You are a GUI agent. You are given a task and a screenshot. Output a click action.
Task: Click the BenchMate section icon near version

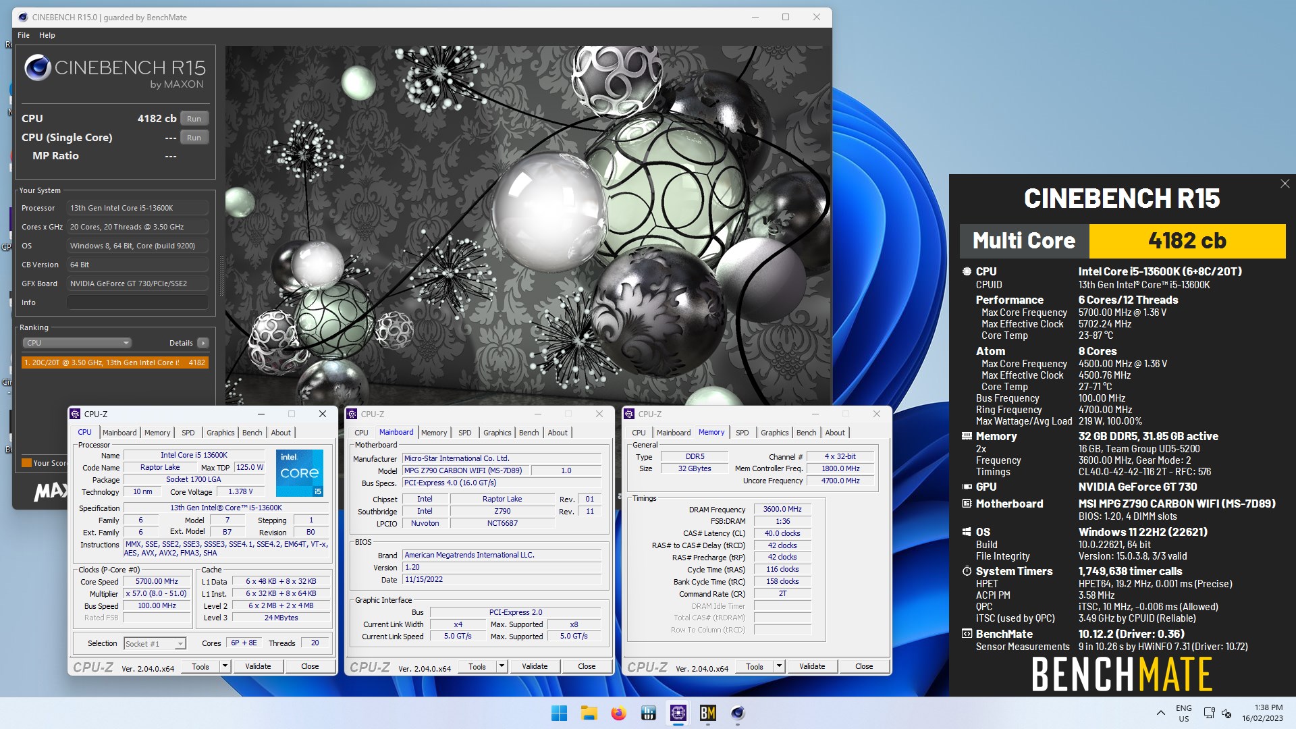point(967,634)
